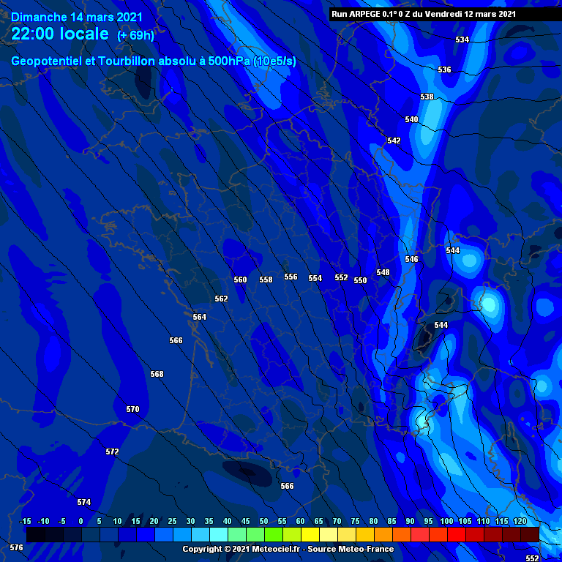The width and height of the screenshot is (562, 562).
Task: Click the 564 contour label
Action: [x=199, y=317]
